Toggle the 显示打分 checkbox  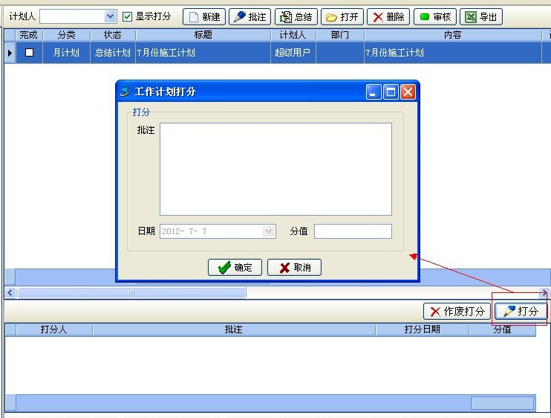(x=128, y=16)
